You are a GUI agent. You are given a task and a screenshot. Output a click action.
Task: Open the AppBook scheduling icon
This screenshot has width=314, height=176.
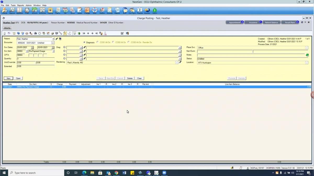(19, 10)
